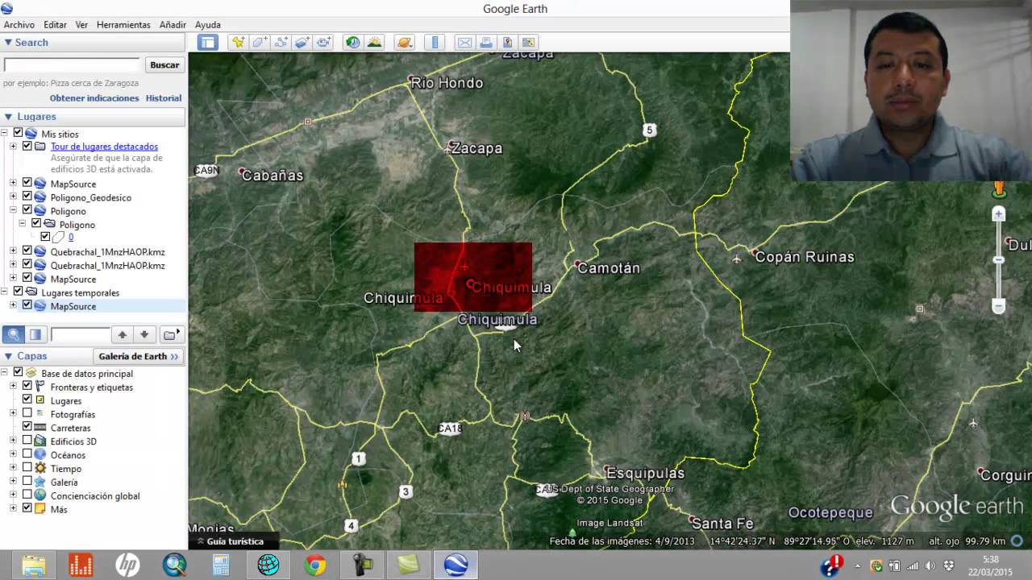Open the Añadir menu
This screenshot has height=580, width=1032.
(173, 25)
